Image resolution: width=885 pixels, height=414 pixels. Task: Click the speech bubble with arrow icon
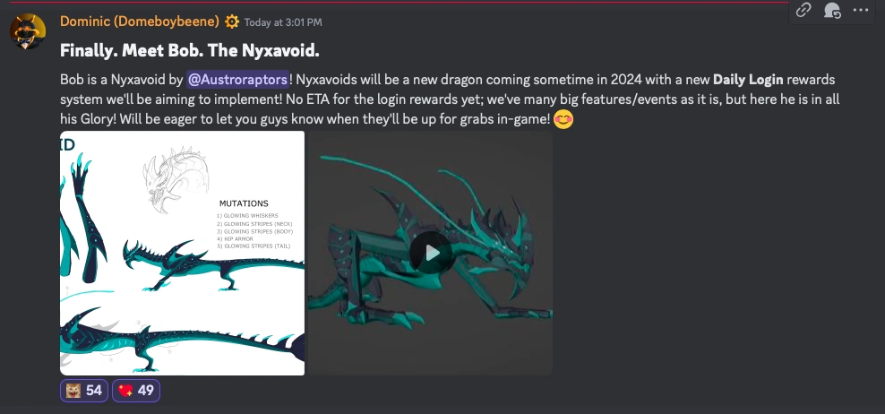pyautogui.click(x=832, y=10)
